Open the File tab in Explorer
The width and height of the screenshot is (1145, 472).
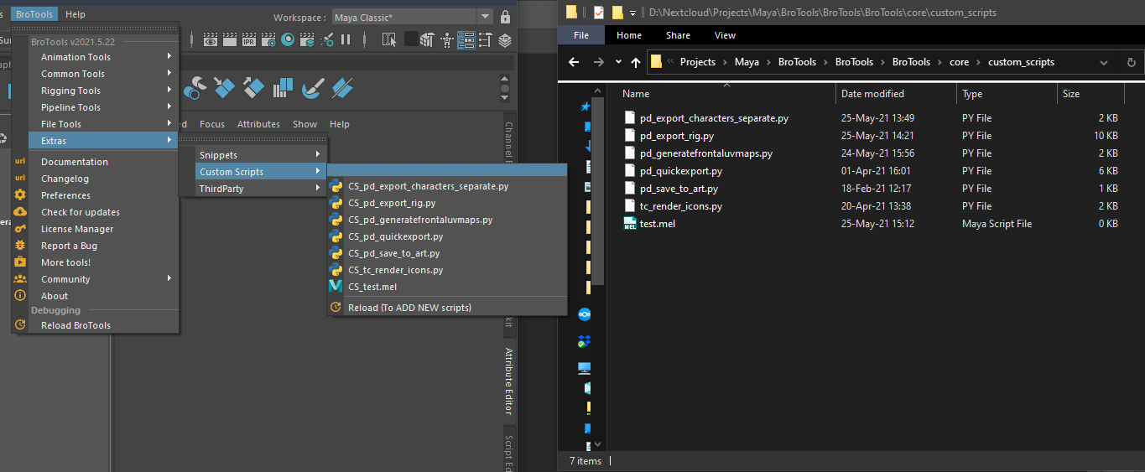(x=581, y=35)
